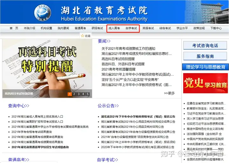Screen dimensions: 229x163
Task: Open 研招考试 navigation item
Action: coord(97,28)
